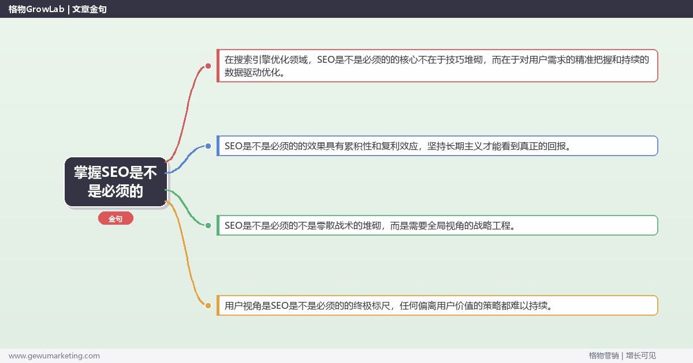Click the red '金句' tag badge
The width and height of the screenshot is (693, 363).
click(115, 219)
